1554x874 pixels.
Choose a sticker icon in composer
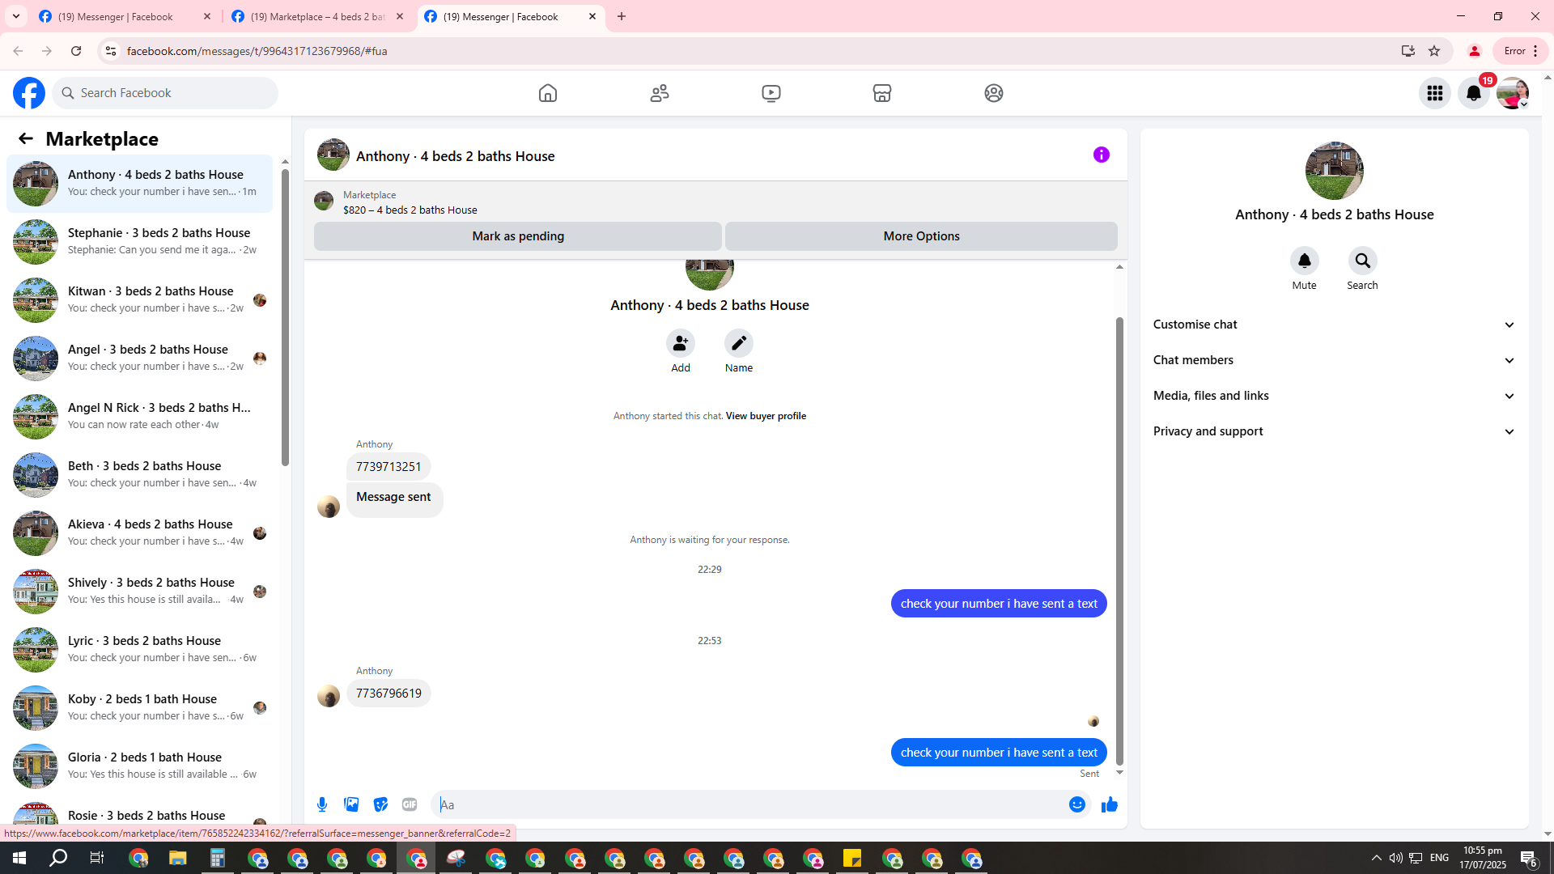[x=380, y=804]
